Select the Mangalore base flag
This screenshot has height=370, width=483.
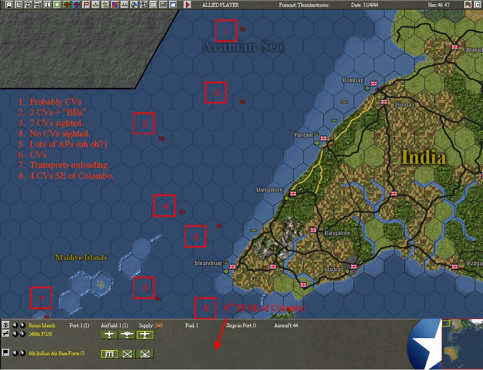coord(293,194)
